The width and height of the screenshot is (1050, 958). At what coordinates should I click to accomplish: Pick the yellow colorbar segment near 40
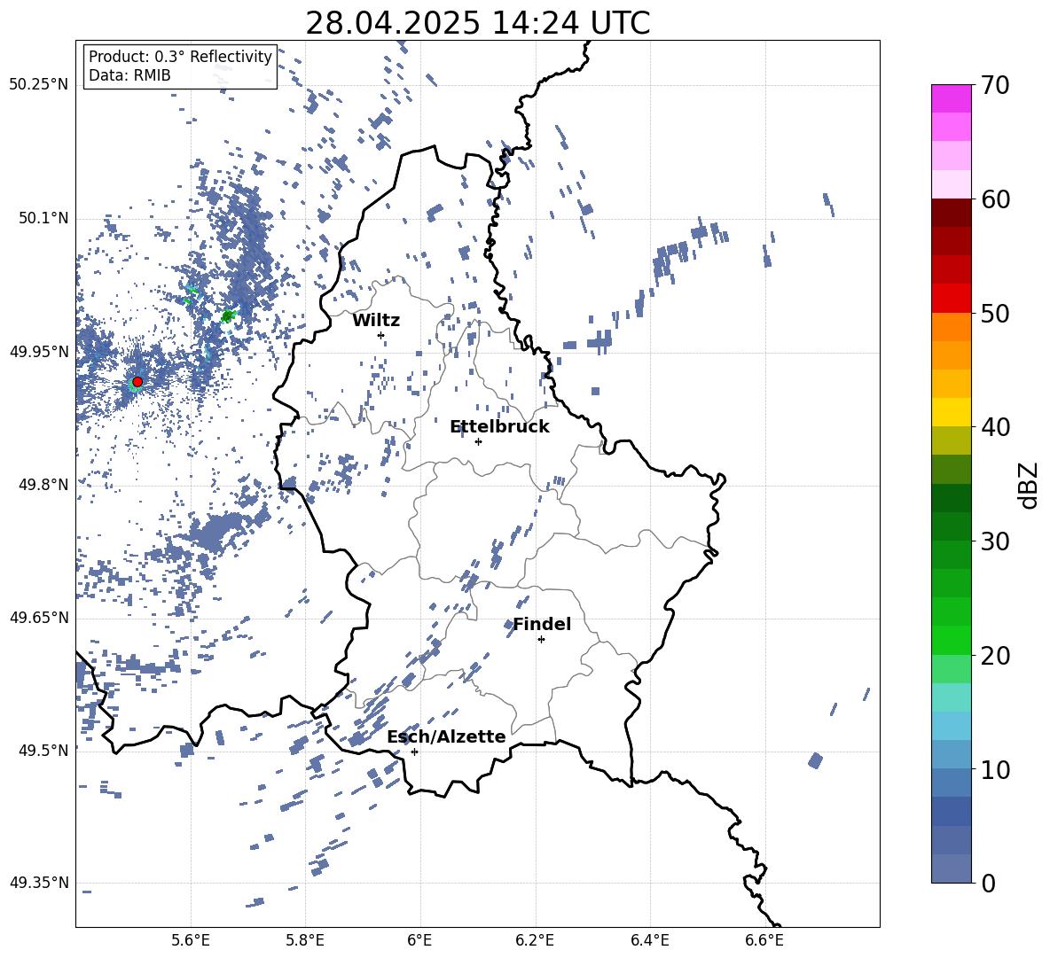pyautogui.click(x=951, y=412)
